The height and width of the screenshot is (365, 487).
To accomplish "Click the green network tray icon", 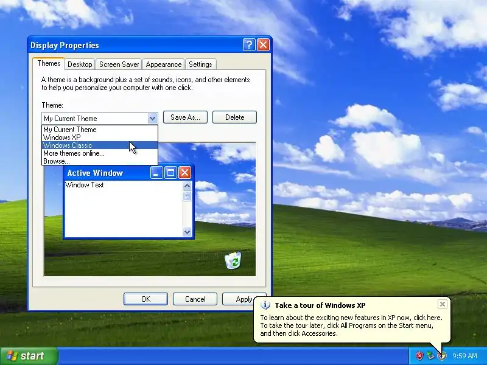I will (430, 356).
